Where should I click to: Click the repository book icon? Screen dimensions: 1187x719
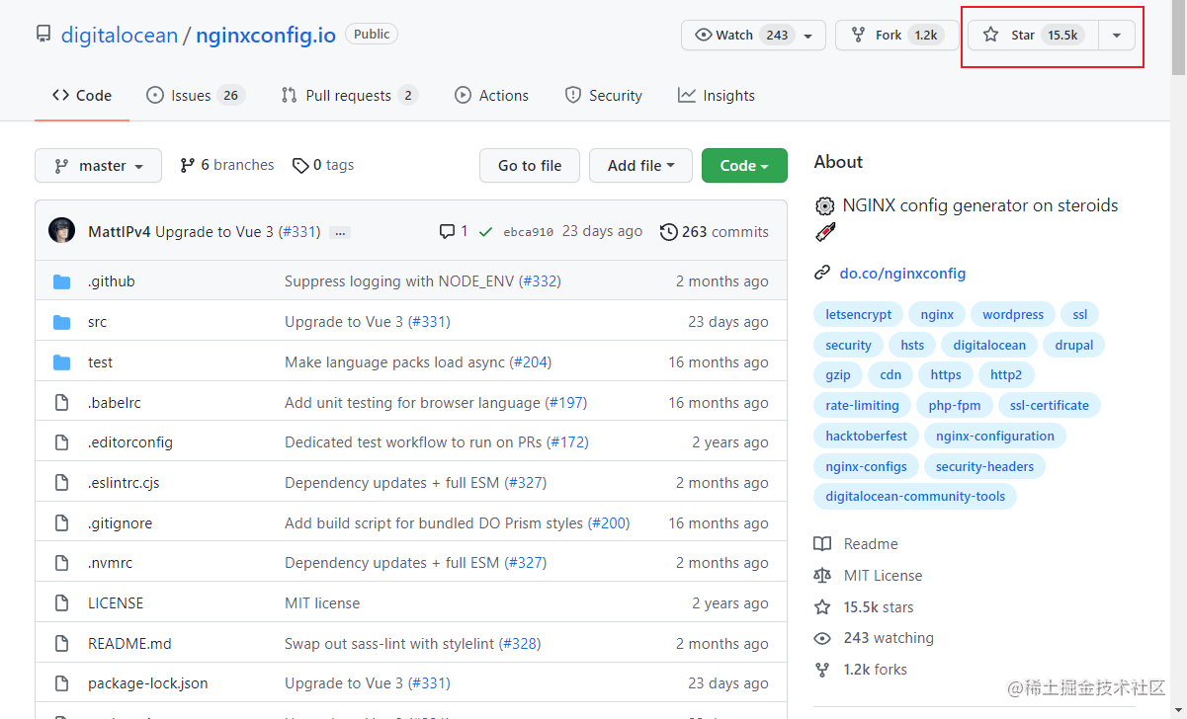[x=42, y=35]
